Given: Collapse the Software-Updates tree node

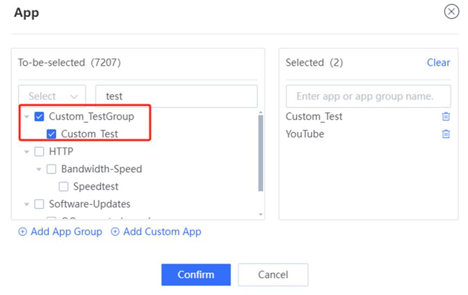Looking at the screenshot, I should point(27,205).
